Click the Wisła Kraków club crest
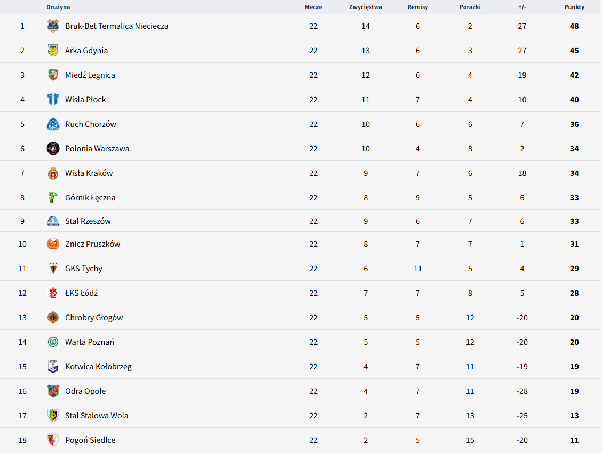The height and width of the screenshot is (453, 602). (x=53, y=173)
